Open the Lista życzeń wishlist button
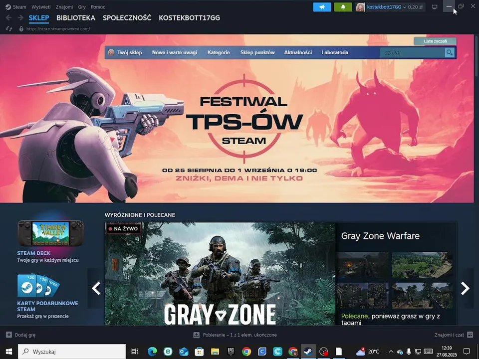 (435, 41)
